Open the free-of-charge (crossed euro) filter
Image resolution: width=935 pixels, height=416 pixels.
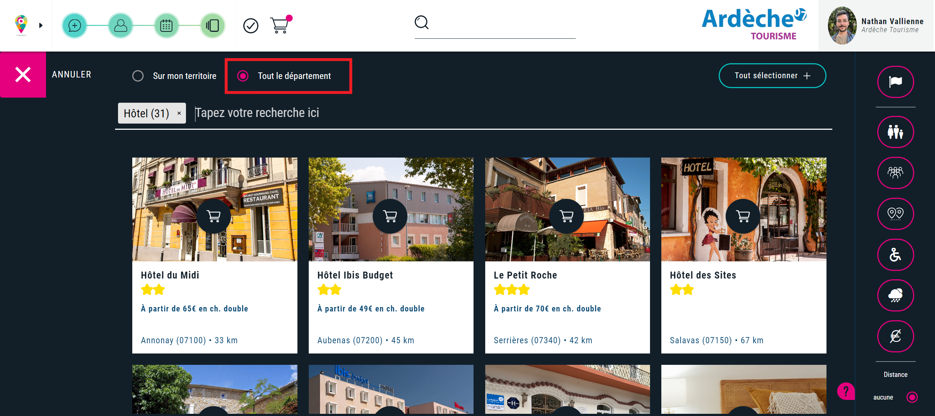point(896,336)
